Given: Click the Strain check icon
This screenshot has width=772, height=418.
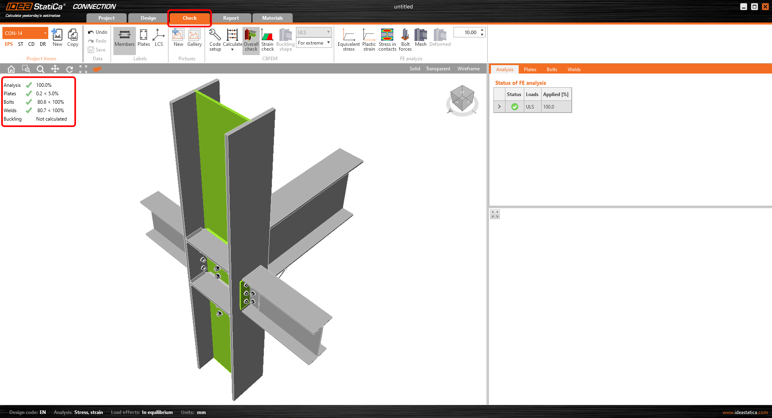Looking at the screenshot, I should point(267,39).
